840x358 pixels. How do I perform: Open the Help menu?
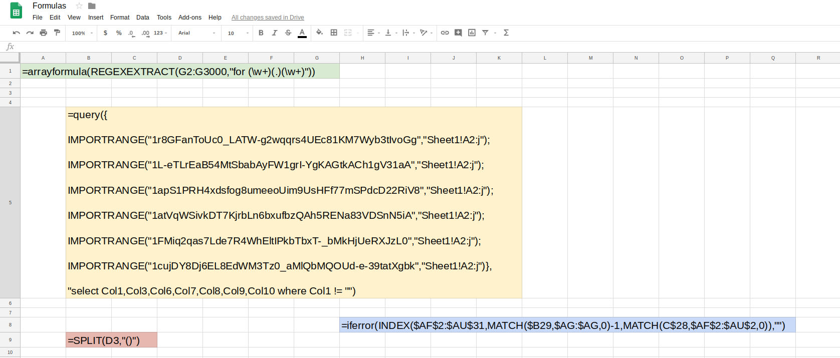215,17
